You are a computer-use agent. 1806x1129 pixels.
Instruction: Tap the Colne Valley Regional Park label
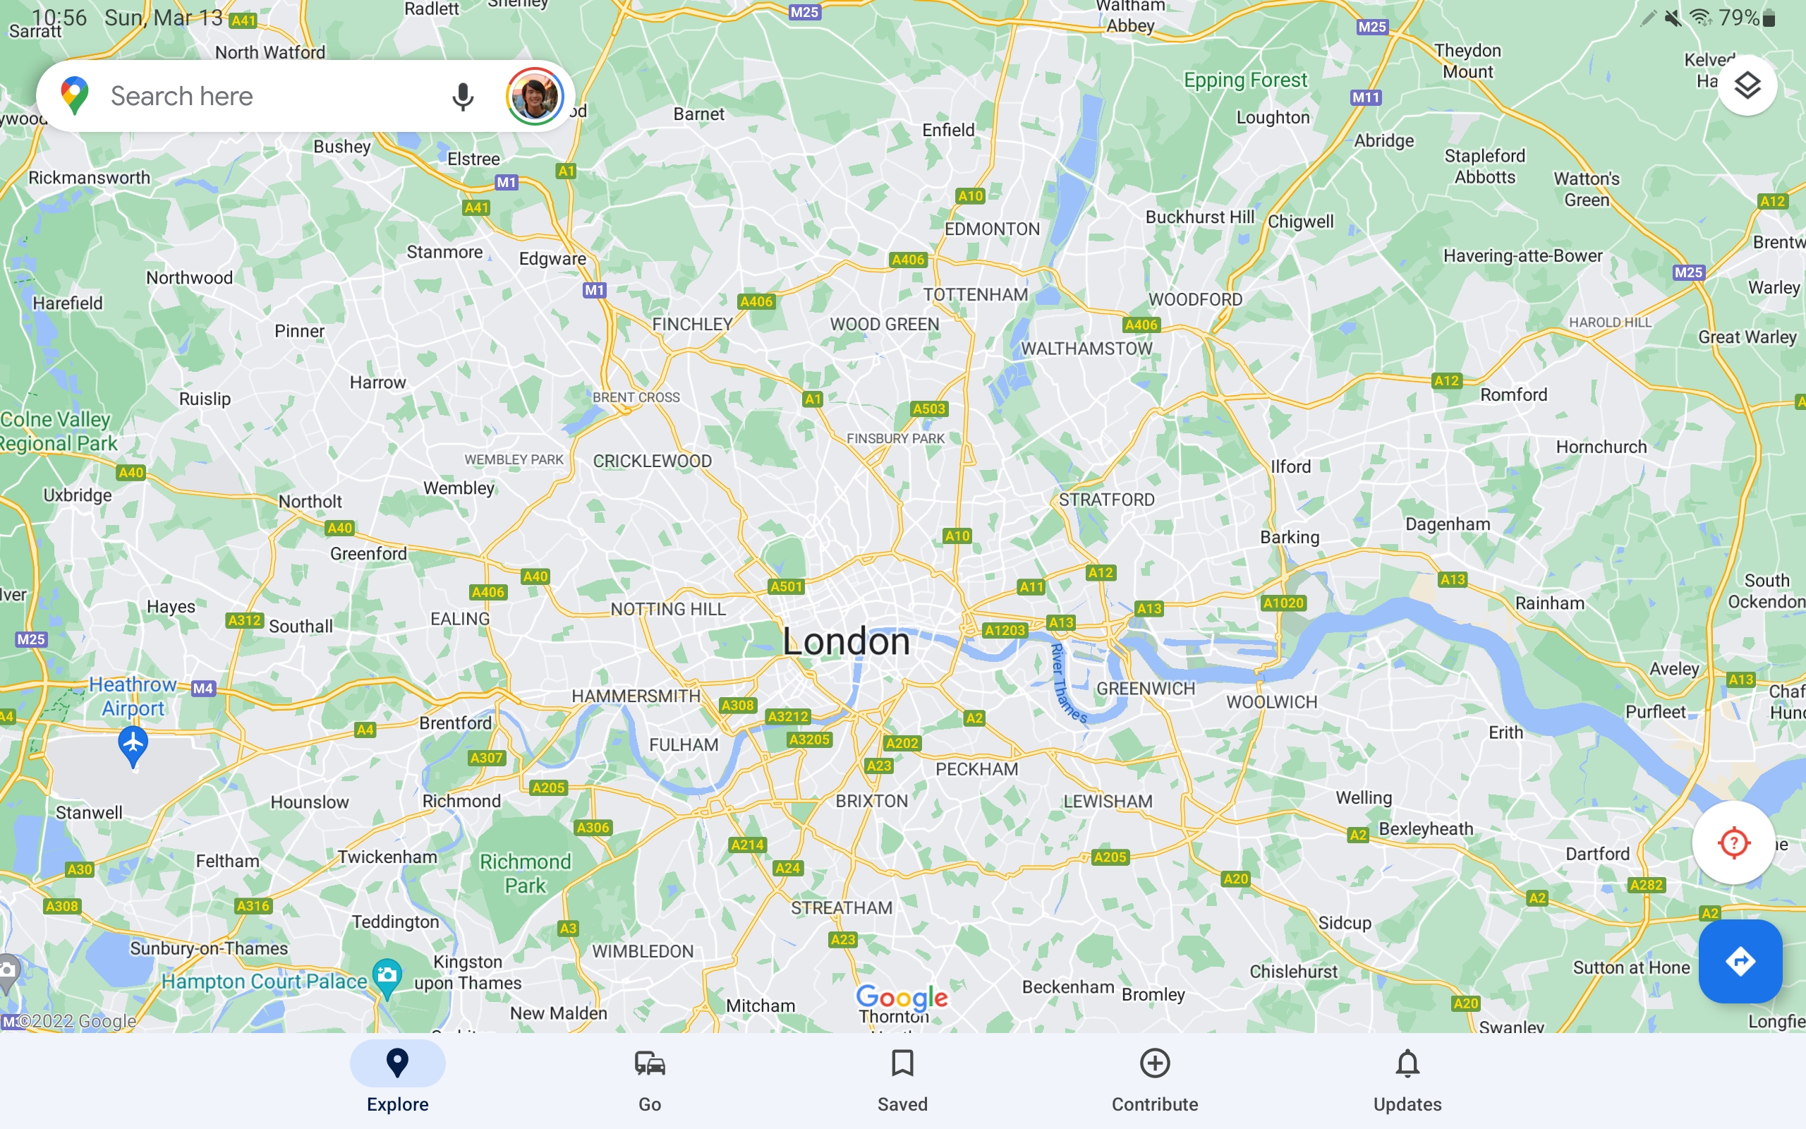(x=59, y=432)
